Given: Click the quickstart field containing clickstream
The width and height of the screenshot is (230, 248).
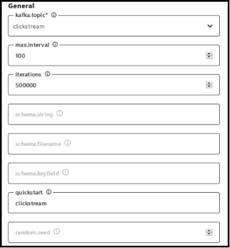Looking at the screenshot, I should coord(114,203).
